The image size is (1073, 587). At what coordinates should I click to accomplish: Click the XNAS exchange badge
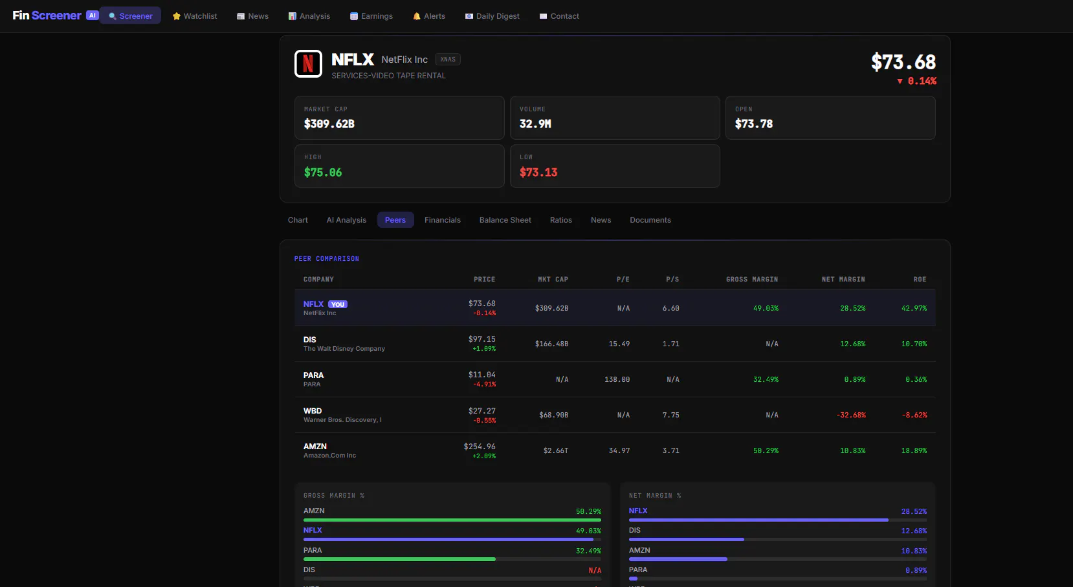tap(448, 60)
